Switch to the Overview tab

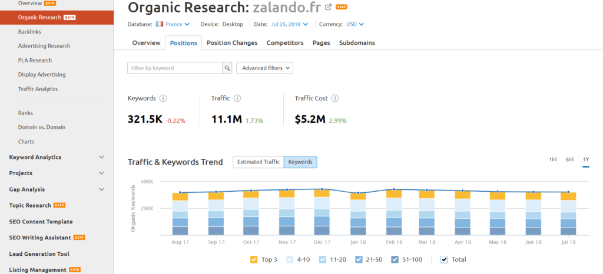pos(146,43)
